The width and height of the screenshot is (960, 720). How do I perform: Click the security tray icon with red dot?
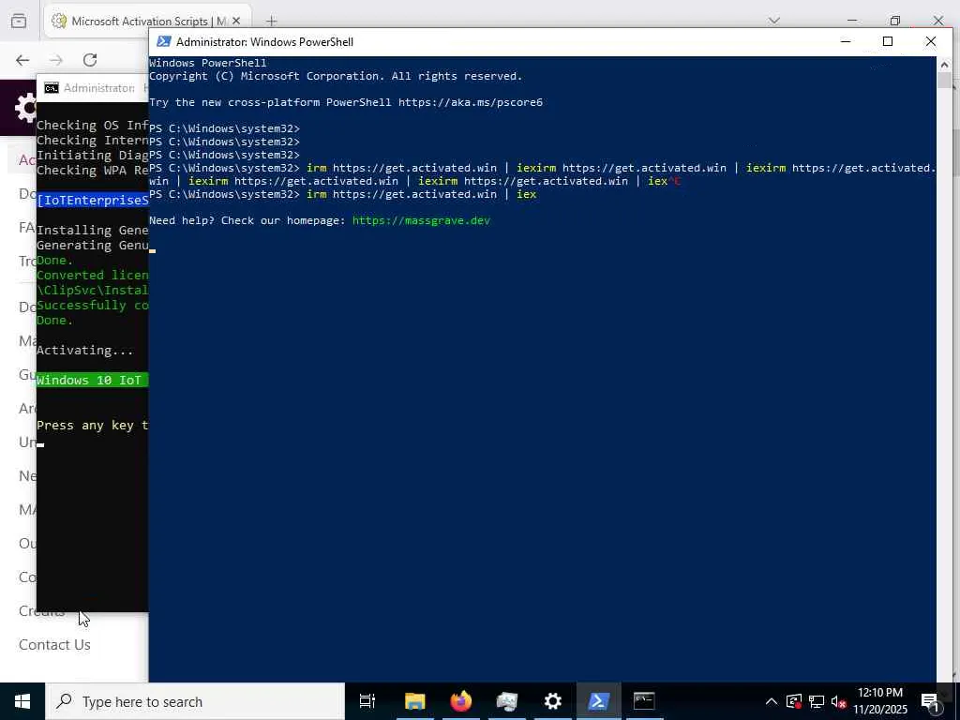[794, 701]
